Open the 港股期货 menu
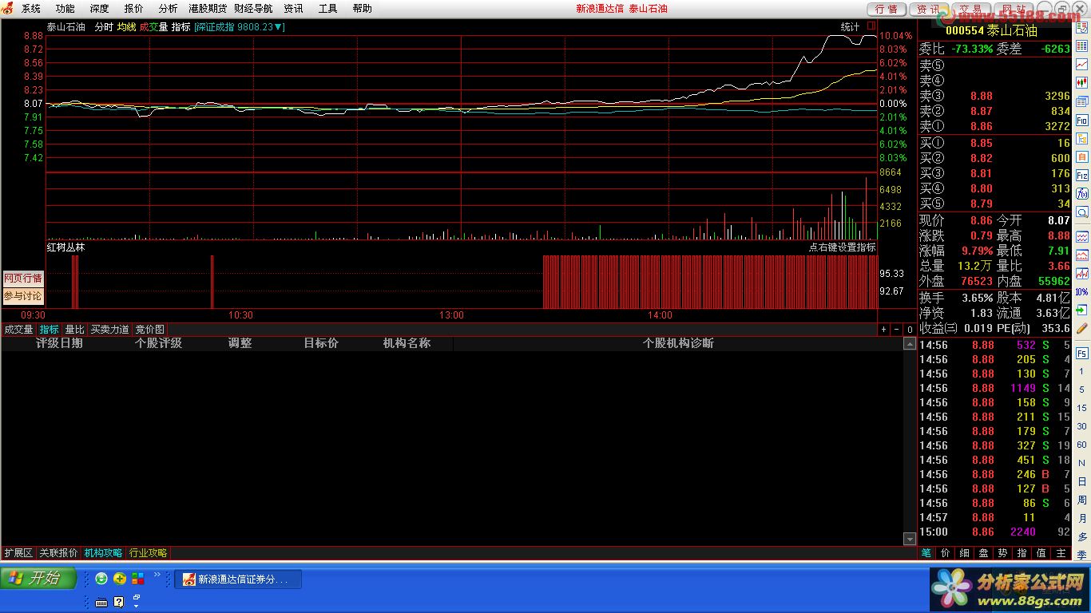The height and width of the screenshot is (613, 1091). (x=208, y=9)
